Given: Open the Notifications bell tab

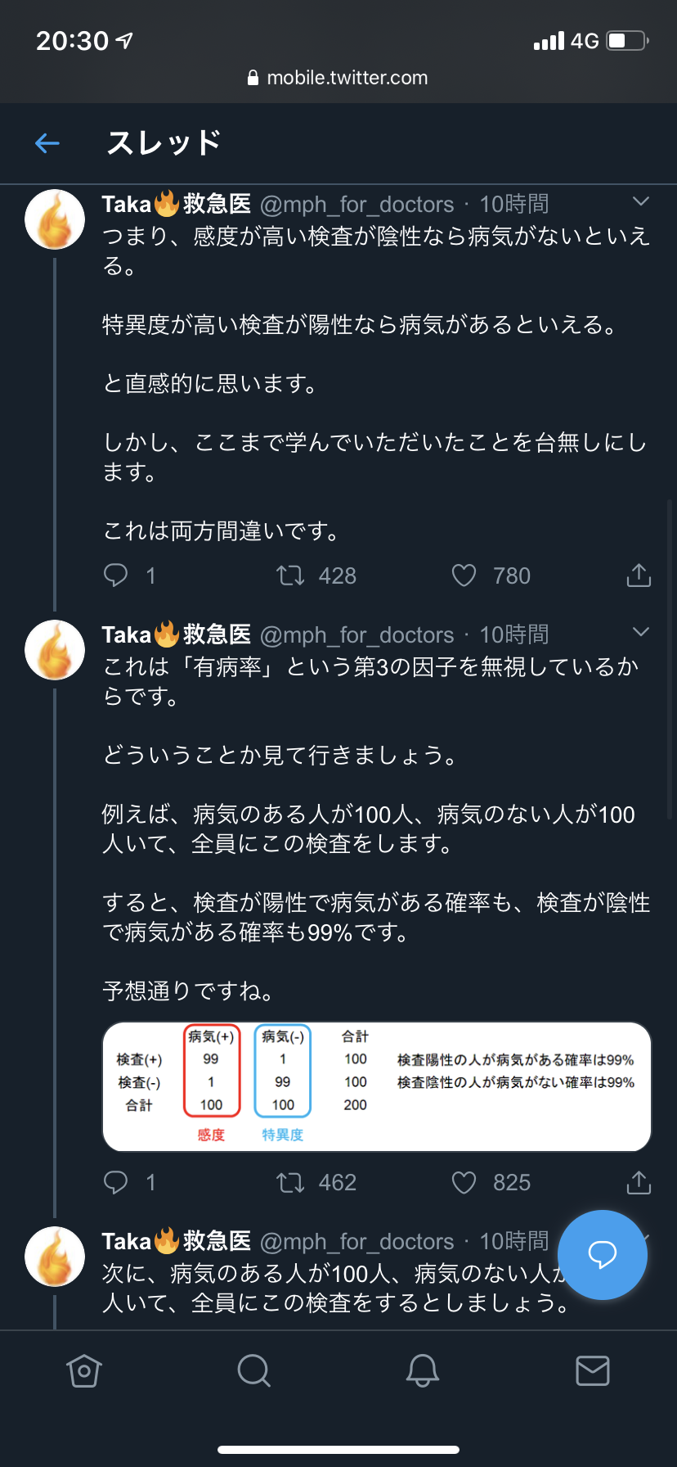Looking at the screenshot, I should pos(423,1370).
